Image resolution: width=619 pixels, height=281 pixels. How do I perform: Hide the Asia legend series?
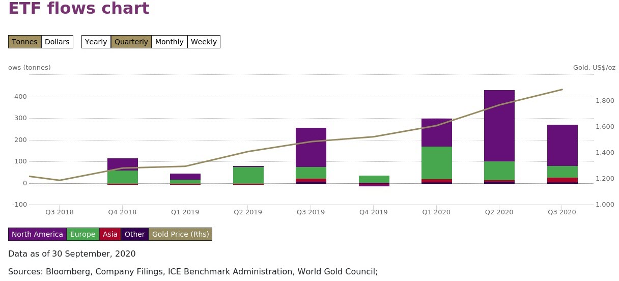click(x=110, y=234)
